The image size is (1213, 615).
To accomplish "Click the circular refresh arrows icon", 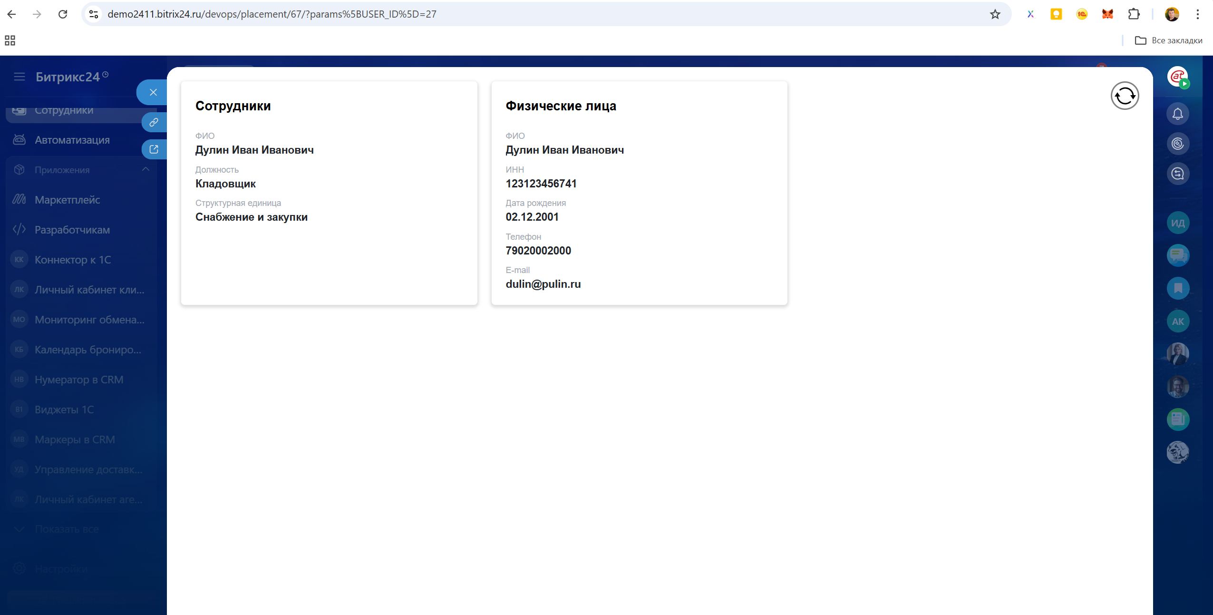I will [1125, 96].
